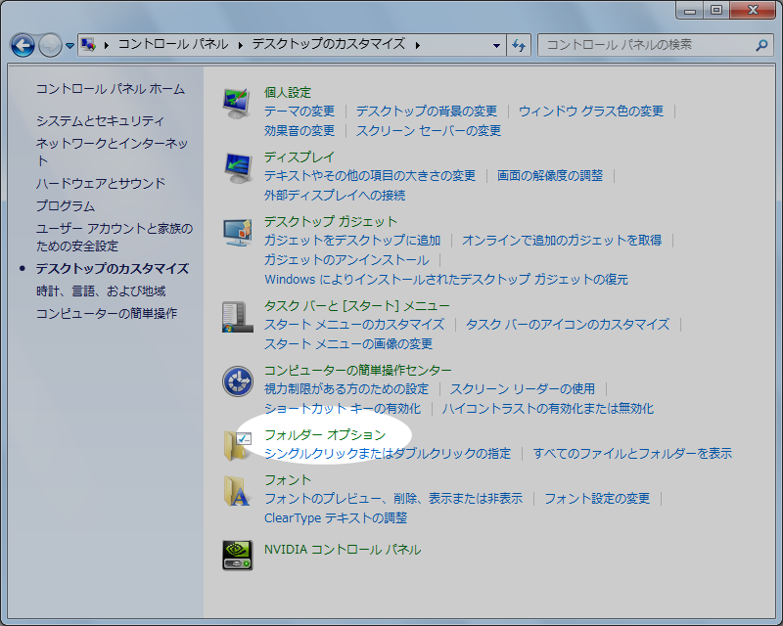The image size is (783, 626).
Task: Go to コントロール パネル ホーム in sidebar
Action: (110, 89)
